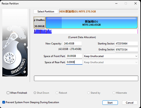141x108 pixels.
Task: Enable the When Finished checkbox
Action: pos(8,93)
